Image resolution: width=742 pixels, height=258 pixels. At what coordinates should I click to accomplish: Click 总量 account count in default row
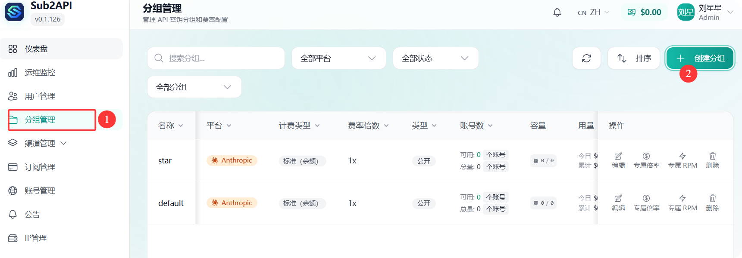[x=484, y=209]
